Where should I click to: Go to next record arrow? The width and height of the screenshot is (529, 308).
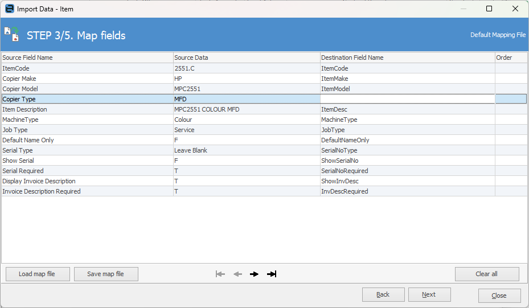(255, 274)
